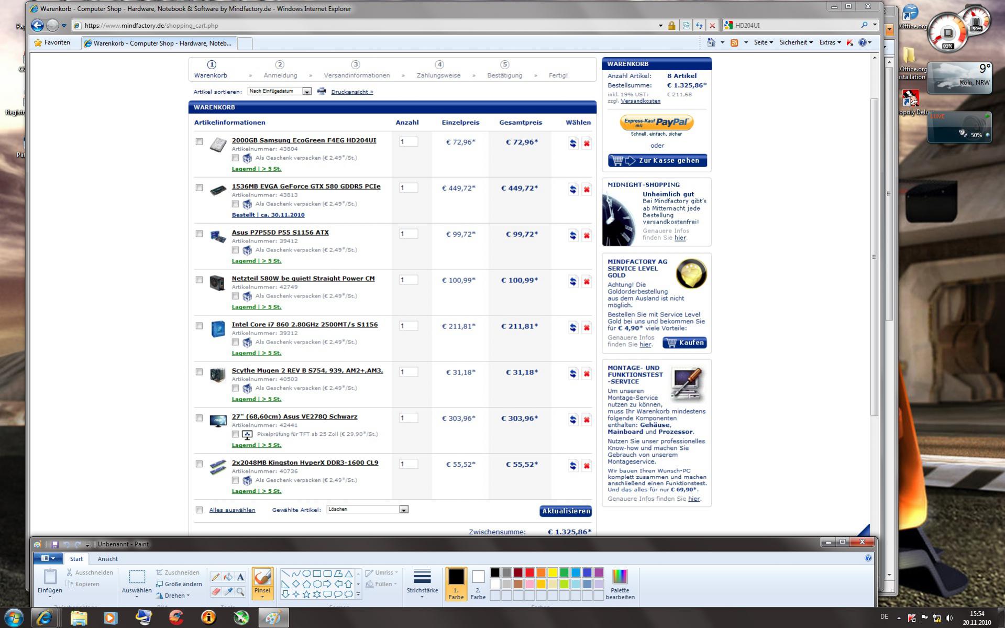Screen dimensions: 1005x628
Task: Refresh the EVGA GeForce GTX 580 row icon
Action: pyautogui.click(x=573, y=190)
